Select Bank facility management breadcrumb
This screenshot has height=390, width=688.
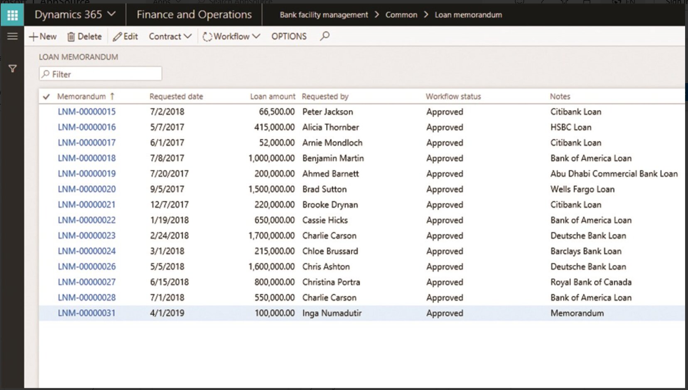(324, 15)
